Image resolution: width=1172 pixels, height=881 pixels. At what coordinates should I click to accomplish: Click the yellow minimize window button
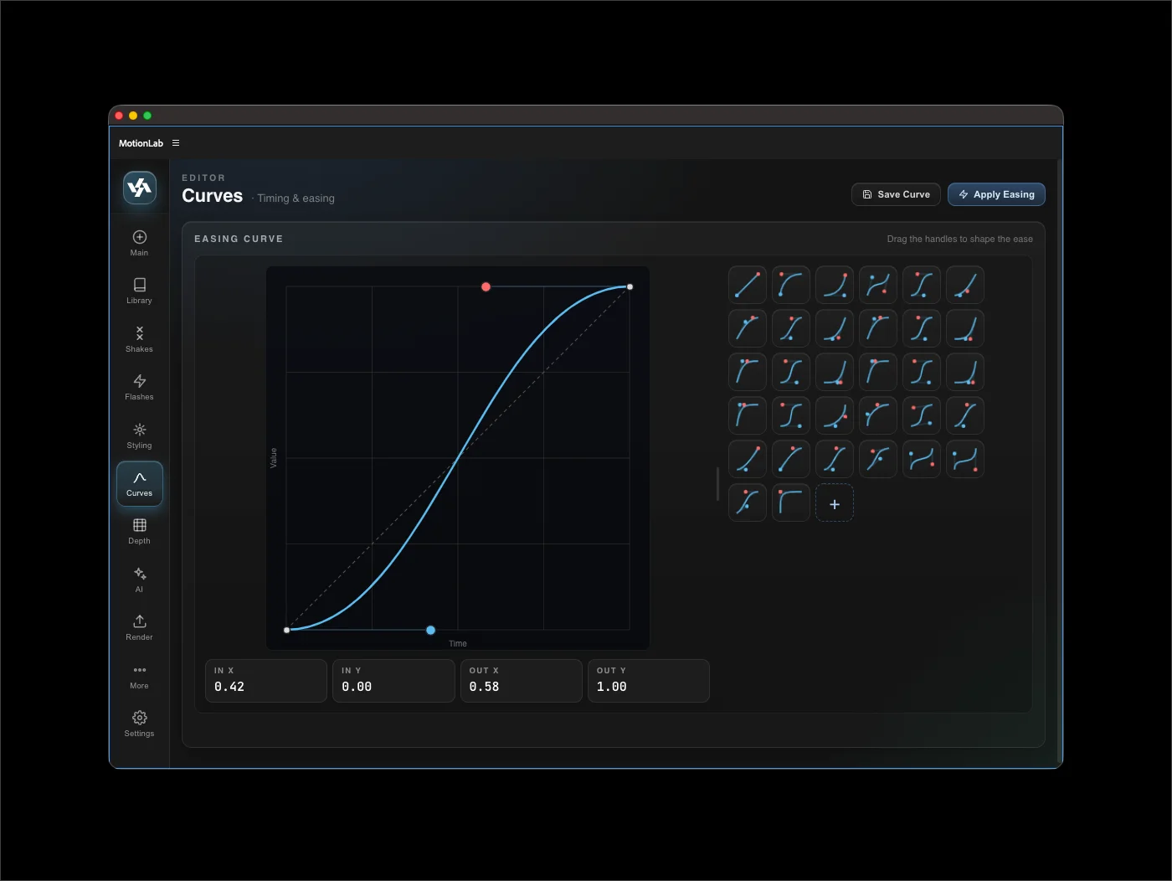point(133,116)
